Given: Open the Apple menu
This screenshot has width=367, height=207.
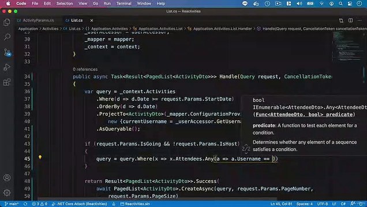Looking at the screenshot, I should 8,3.
